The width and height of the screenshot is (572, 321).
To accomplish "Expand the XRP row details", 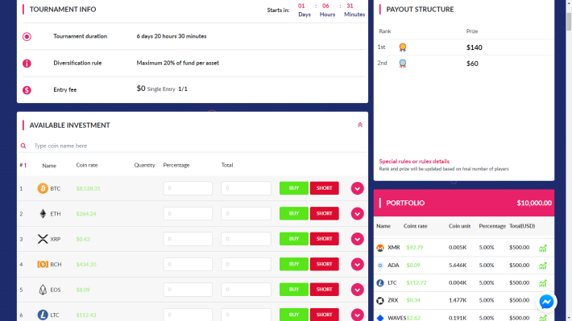I will point(357,239).
